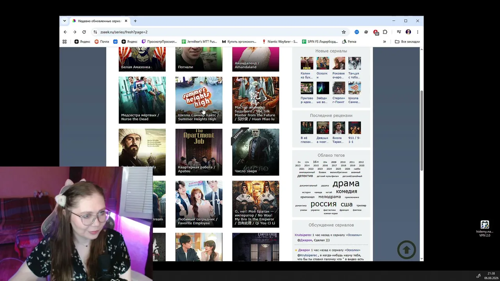Open the Niantic Wayfarer bookmark
The height and width of the screenshot is (281, 500).
[280, 41]
